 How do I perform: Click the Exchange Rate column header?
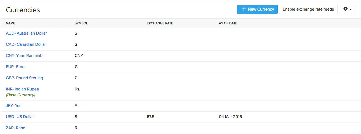click(x=160, y=23)
